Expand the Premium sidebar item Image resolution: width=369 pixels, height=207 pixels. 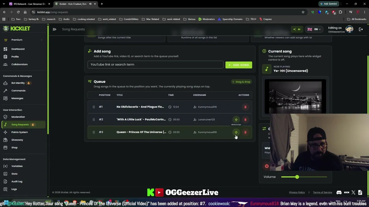pos(23,40)
